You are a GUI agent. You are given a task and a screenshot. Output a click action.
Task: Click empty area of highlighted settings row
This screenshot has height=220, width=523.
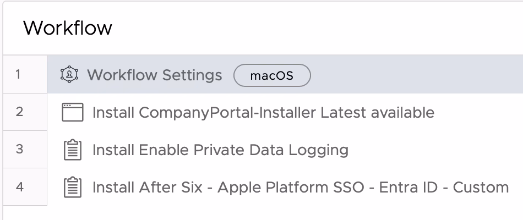417,74
